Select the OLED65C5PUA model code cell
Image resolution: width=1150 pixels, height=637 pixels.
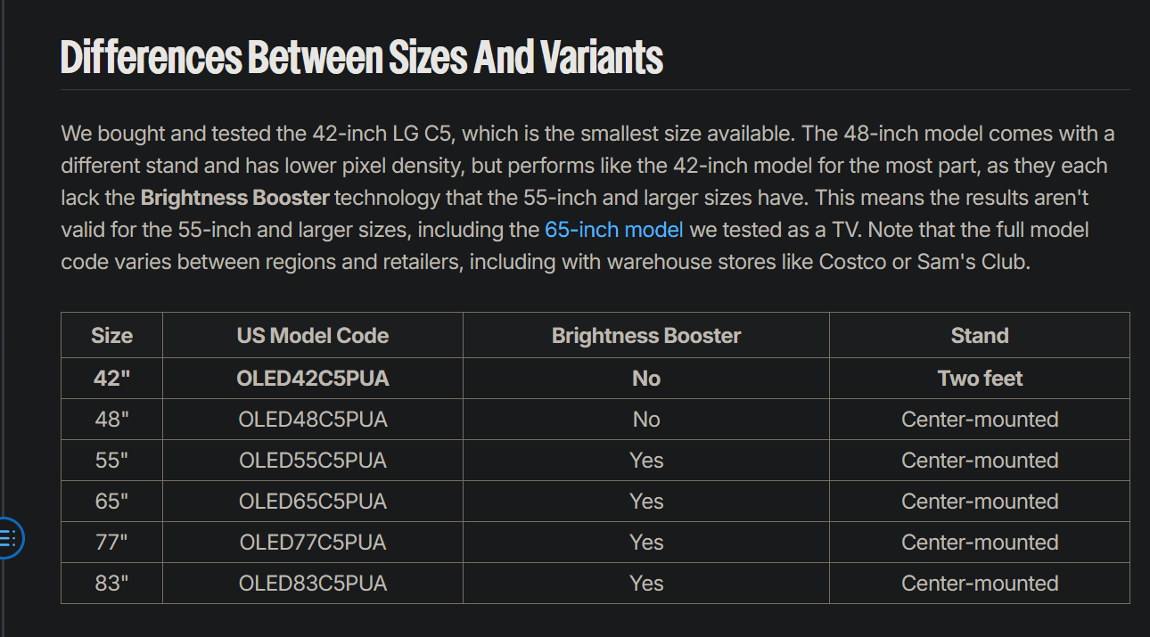pyautogui.click(x=313, y=502)
